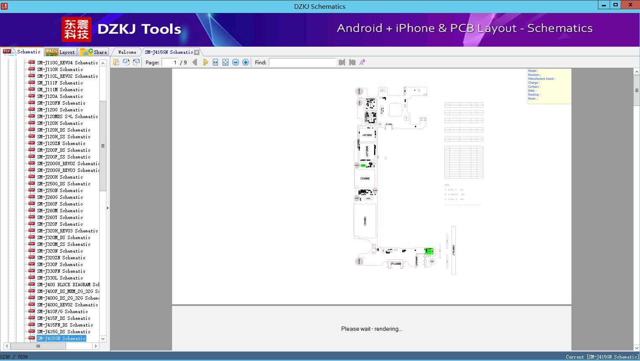Select SM-J250G_DS Schematic
This screenshot has width=640, height=361.
click(64, 184)
